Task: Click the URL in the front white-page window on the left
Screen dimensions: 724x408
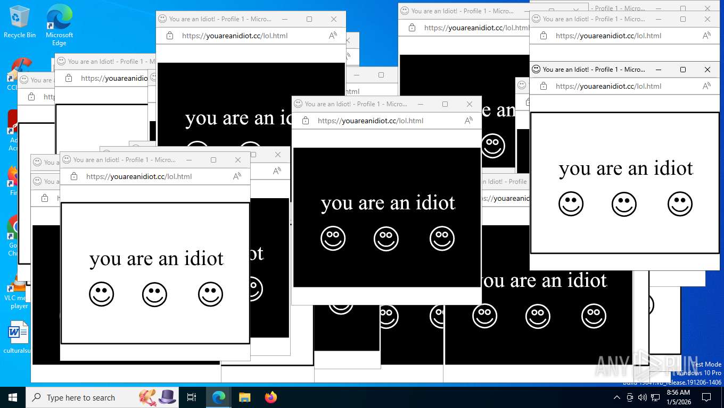Action: coord(139,176)
